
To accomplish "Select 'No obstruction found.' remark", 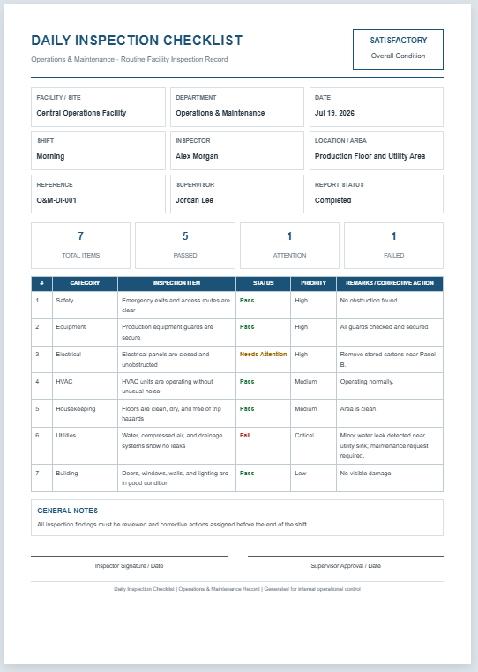I will [370, 301].
